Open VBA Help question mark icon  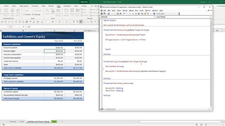154,14
